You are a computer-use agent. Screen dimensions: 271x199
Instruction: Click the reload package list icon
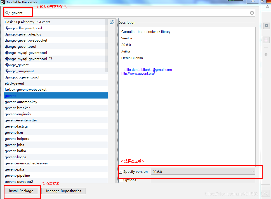tap(111, 22)
